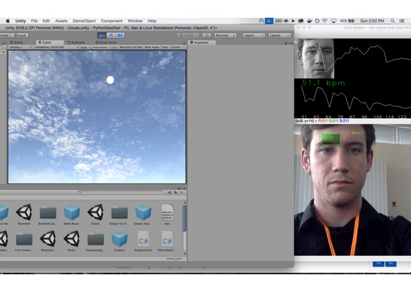Click the Search by Type icon

tap(169, 193)
